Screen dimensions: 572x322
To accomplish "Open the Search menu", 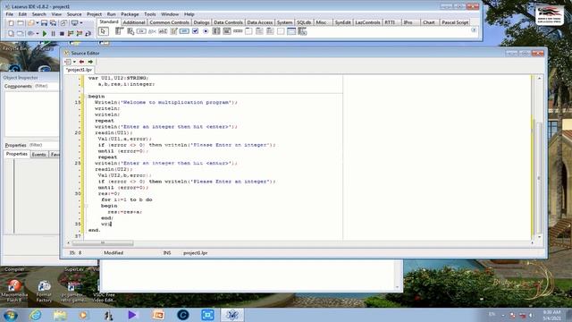I will click(39, 14).
